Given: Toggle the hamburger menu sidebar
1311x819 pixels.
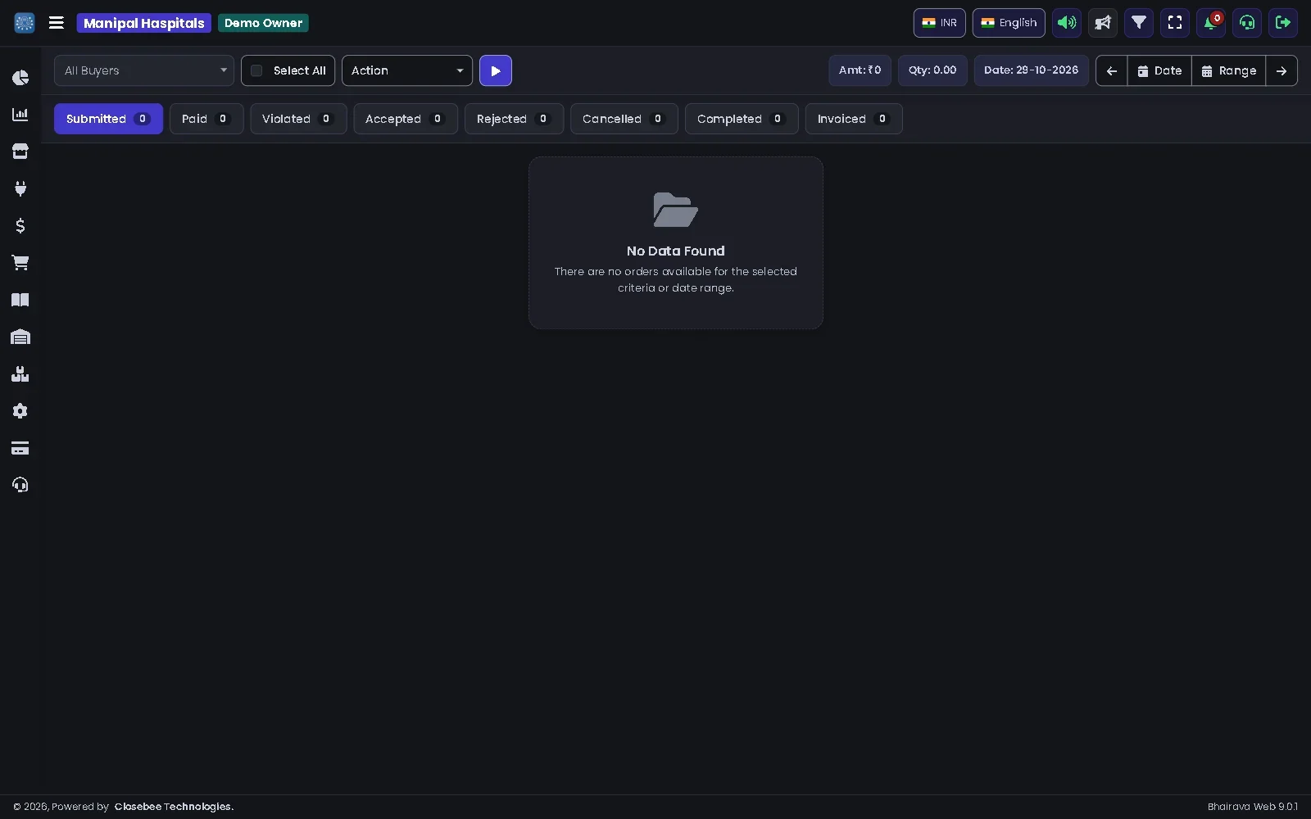Looking at the screenshot, I should 57,23.
